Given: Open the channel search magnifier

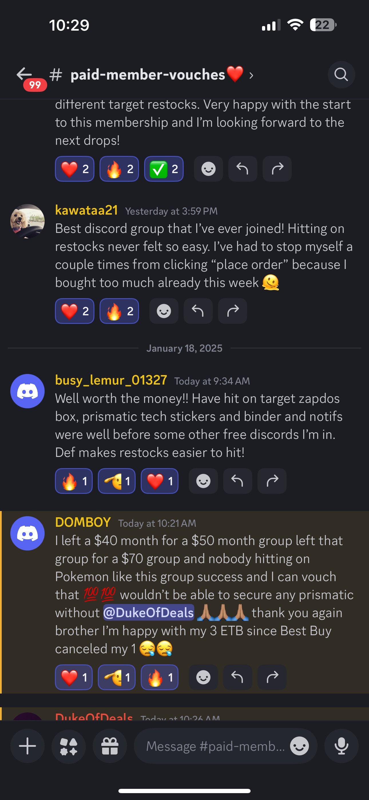Looking at the screenshot, I should 341,74.
